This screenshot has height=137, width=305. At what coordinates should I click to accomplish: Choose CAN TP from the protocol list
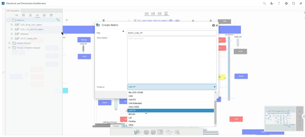tap(171, 110)
